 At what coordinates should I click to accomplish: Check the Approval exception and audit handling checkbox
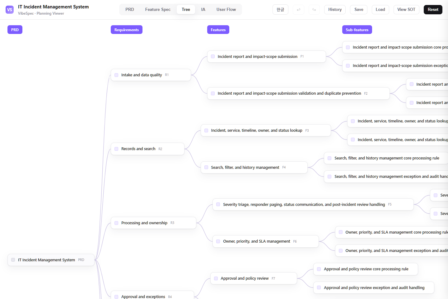tap(319, 287)
